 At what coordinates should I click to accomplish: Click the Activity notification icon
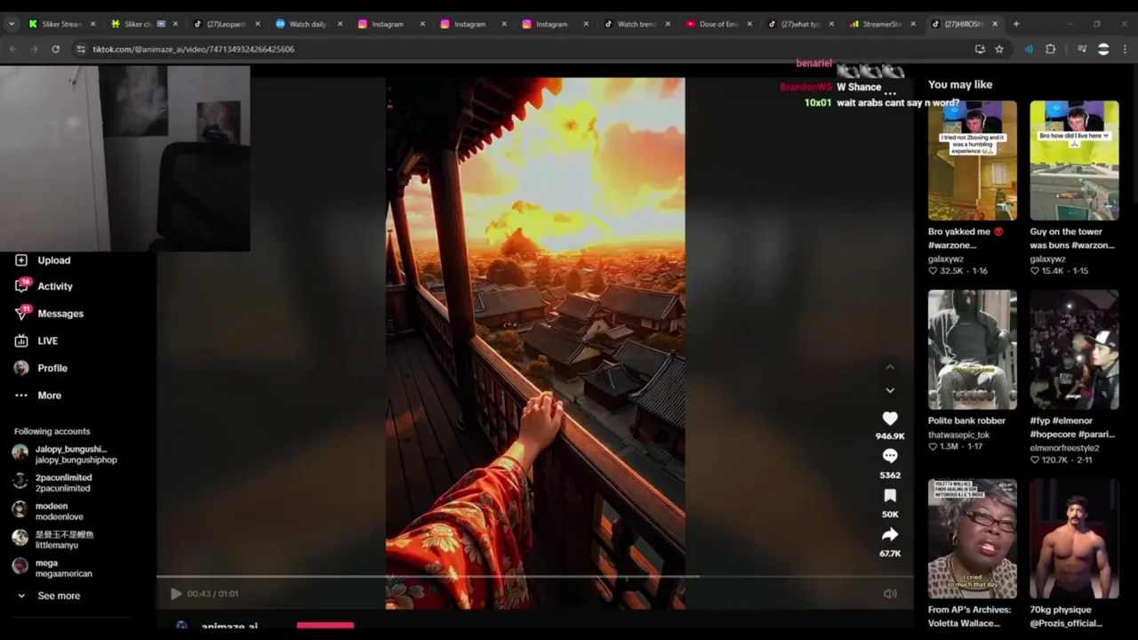[21, 286]
